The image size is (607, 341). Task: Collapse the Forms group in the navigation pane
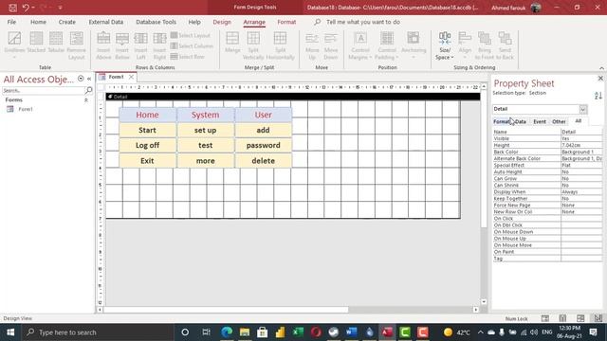86,100
